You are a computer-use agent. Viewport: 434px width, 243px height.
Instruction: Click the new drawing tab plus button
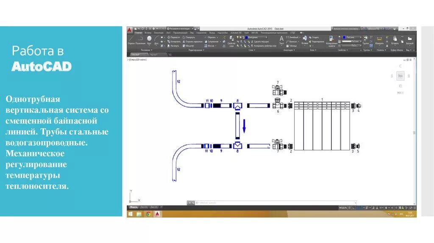[x=170, y=55]
